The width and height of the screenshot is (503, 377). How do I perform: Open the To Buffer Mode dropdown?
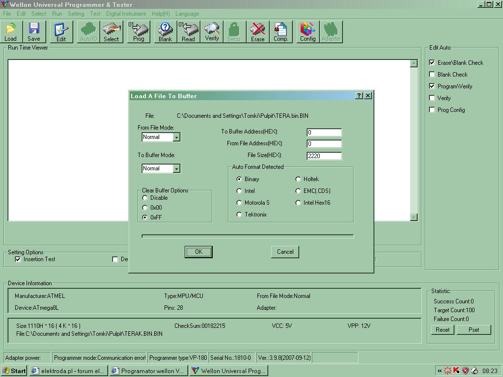(176, 169)
